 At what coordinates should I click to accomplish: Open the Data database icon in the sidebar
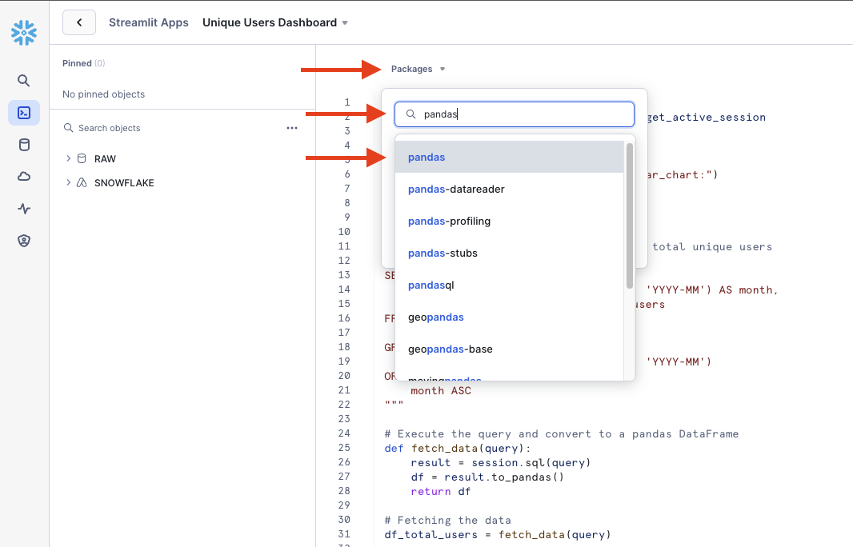(24, 145)
